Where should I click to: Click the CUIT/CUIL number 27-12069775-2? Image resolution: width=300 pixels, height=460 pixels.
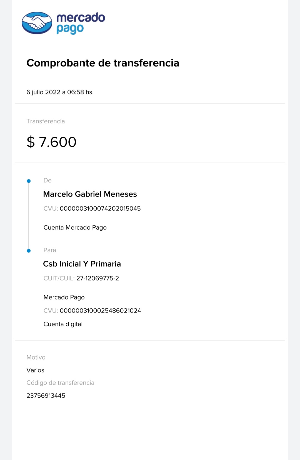97,278
